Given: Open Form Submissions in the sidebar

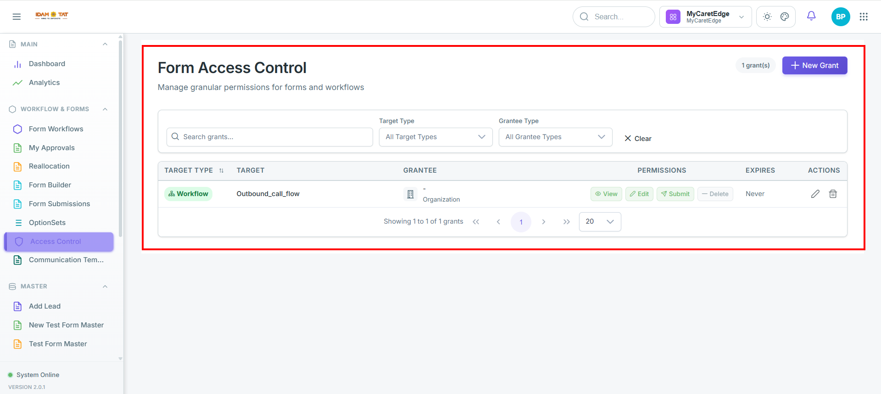Looking at the screenshot, I should (x=59, y=204).
